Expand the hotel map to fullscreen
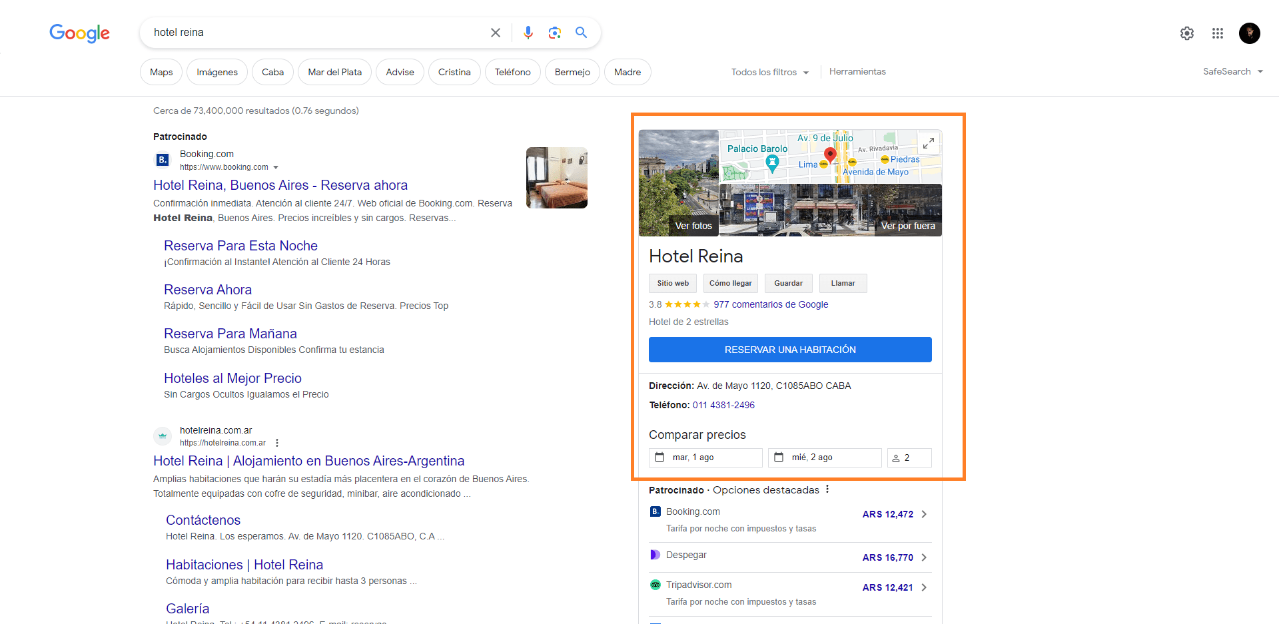Screen dimensions: 1279x624 click(928, 142)
